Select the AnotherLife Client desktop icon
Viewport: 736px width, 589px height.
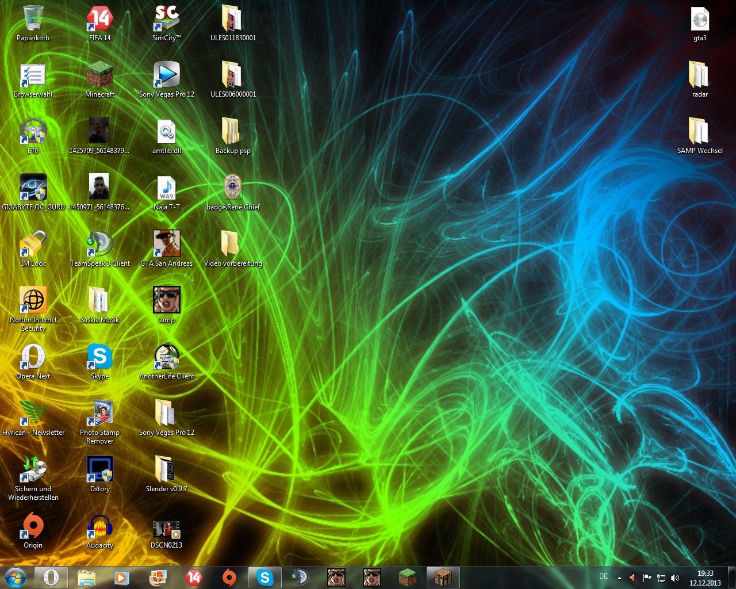[x=166, y=357]
